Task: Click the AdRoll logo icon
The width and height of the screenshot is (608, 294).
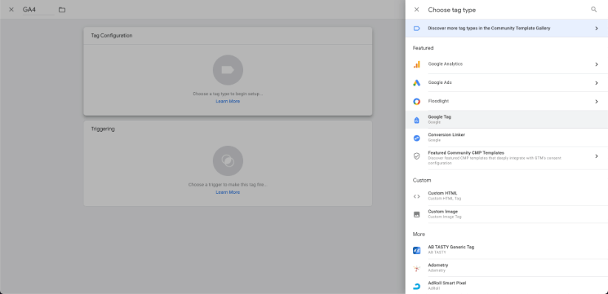Action: click(x=417, y=286)
